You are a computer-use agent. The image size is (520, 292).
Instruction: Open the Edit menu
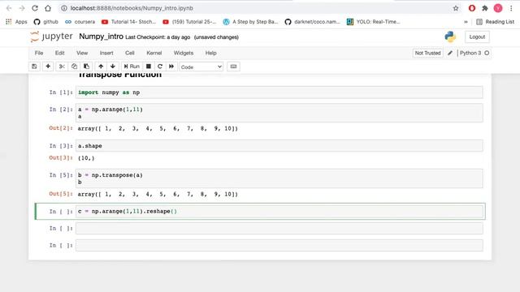(59, 53)
